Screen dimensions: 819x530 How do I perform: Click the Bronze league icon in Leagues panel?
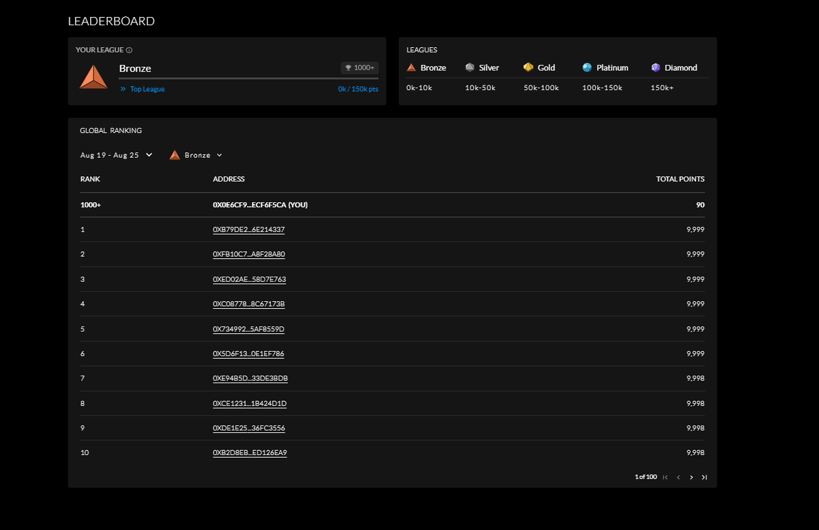coord(412,68)
